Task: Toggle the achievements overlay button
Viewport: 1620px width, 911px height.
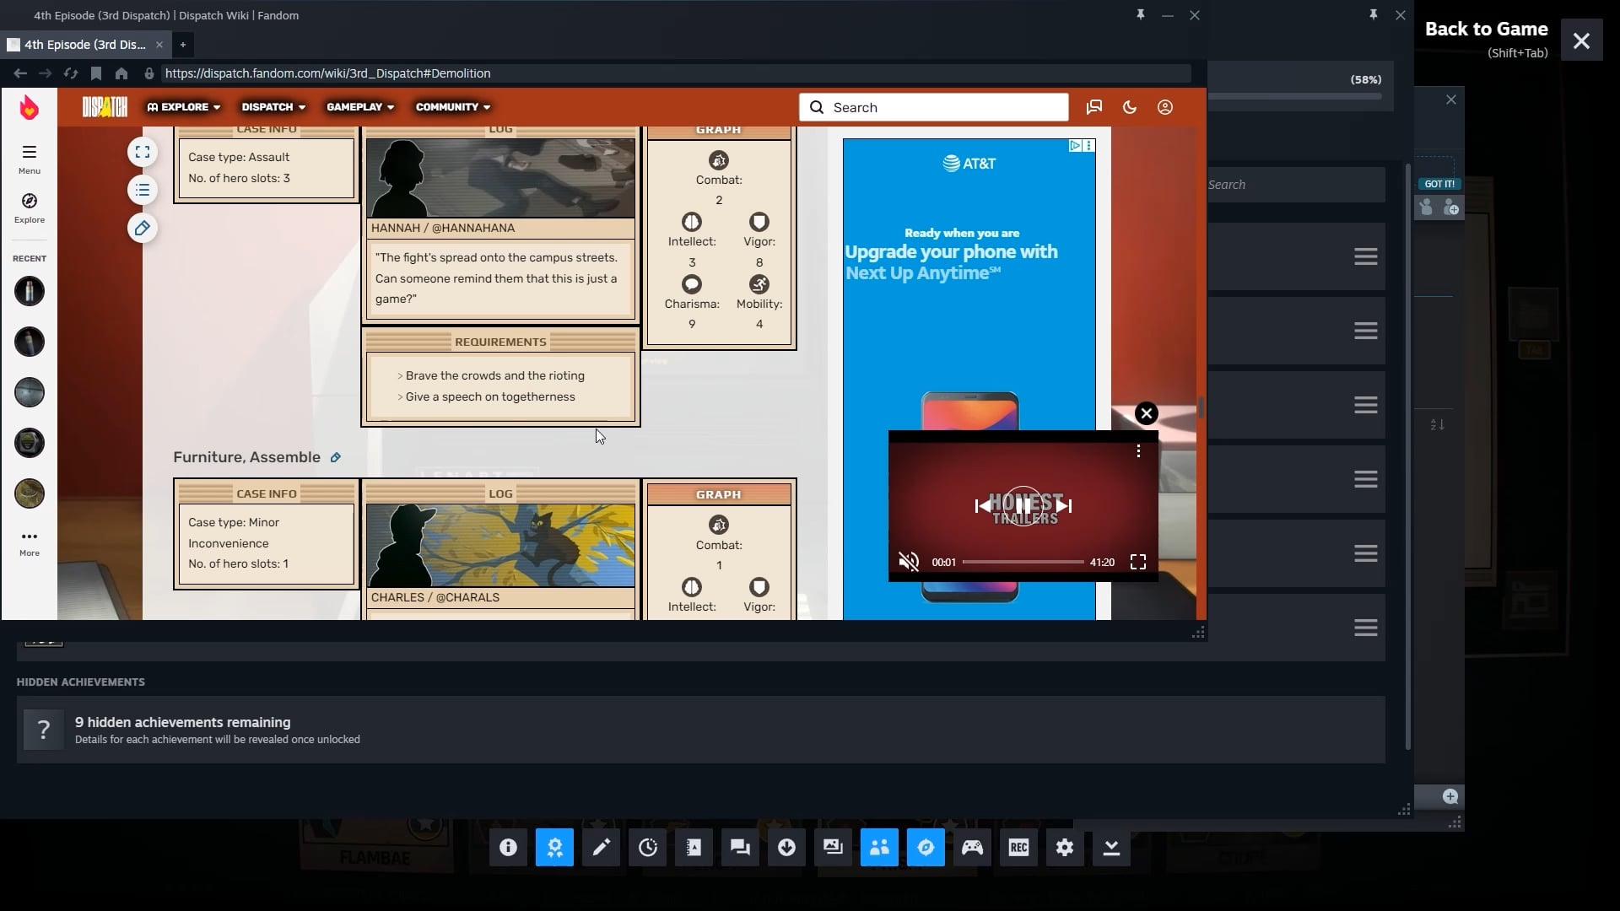Action: click(x=554, y=848)
